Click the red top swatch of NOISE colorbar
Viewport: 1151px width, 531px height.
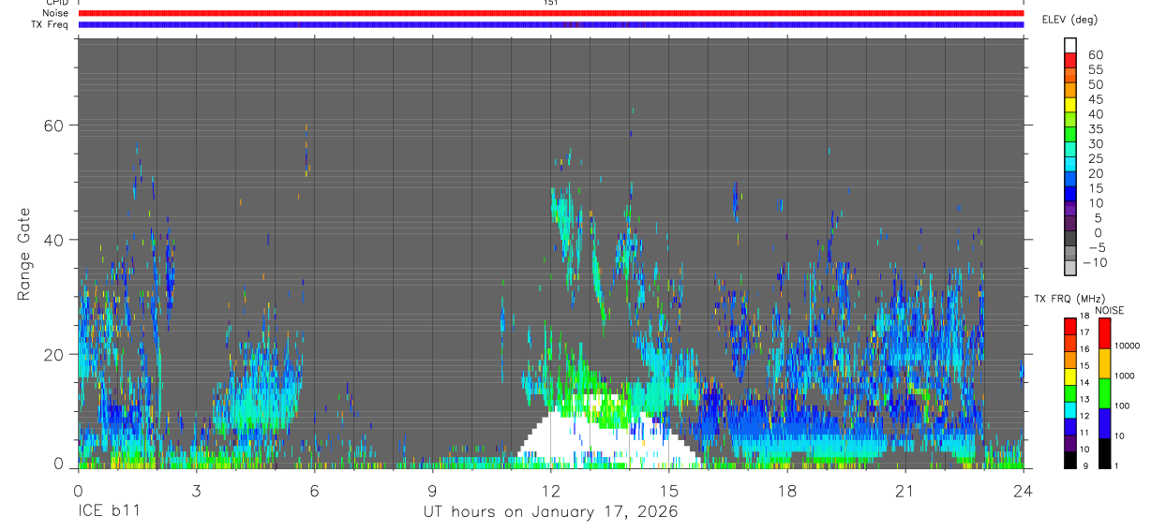(x=1104, y=333)
